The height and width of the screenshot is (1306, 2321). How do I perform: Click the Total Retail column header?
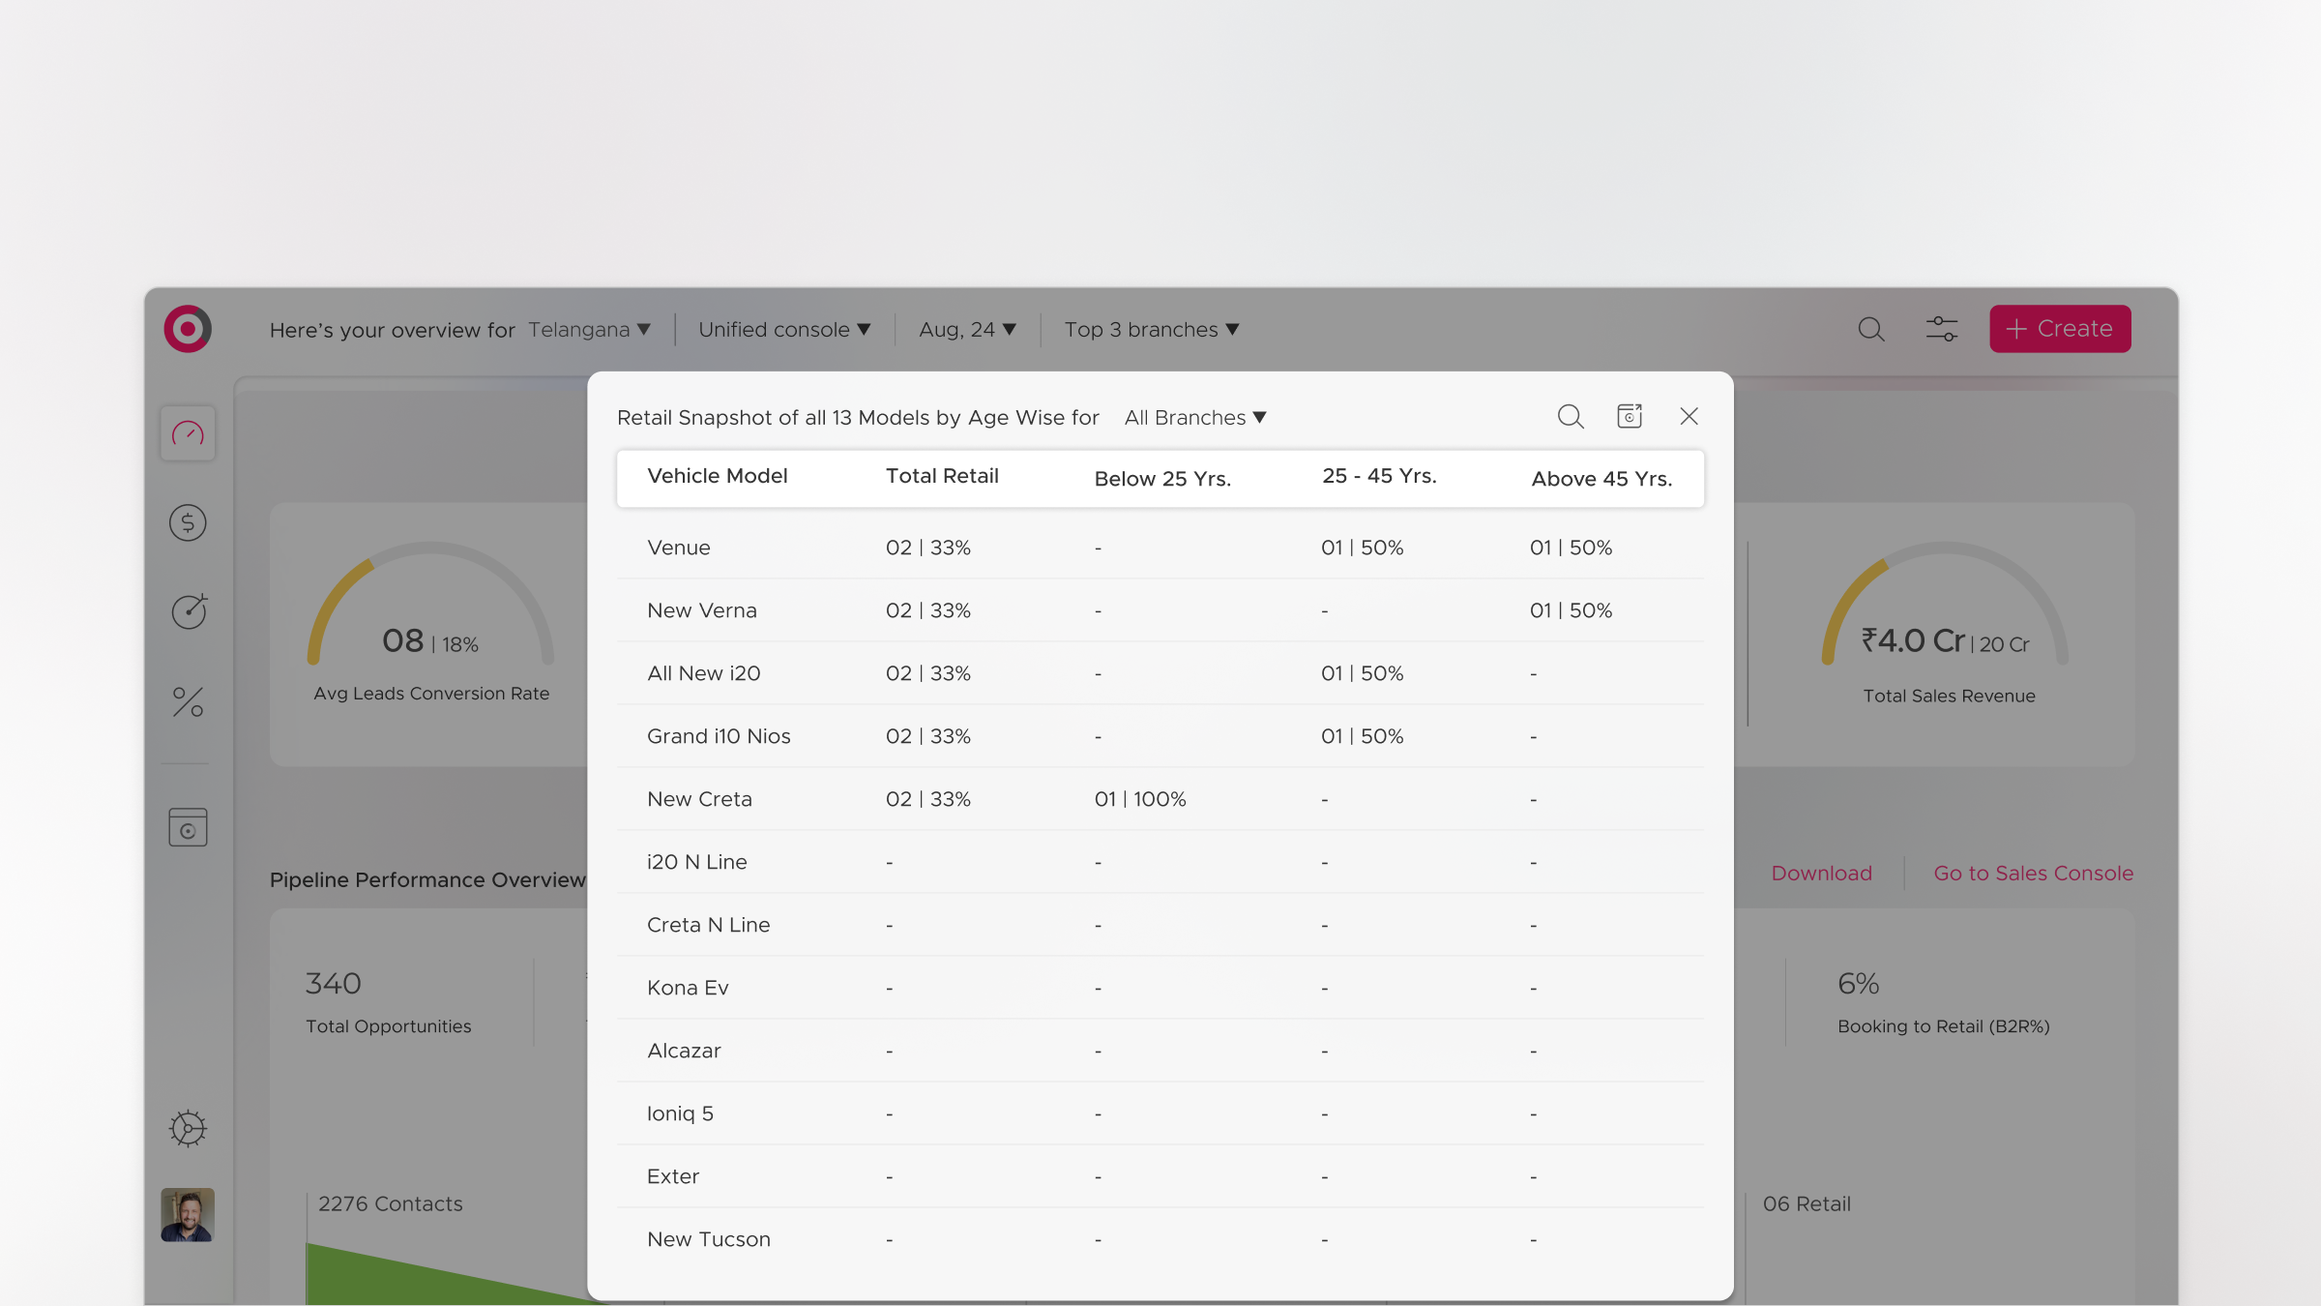942,476
